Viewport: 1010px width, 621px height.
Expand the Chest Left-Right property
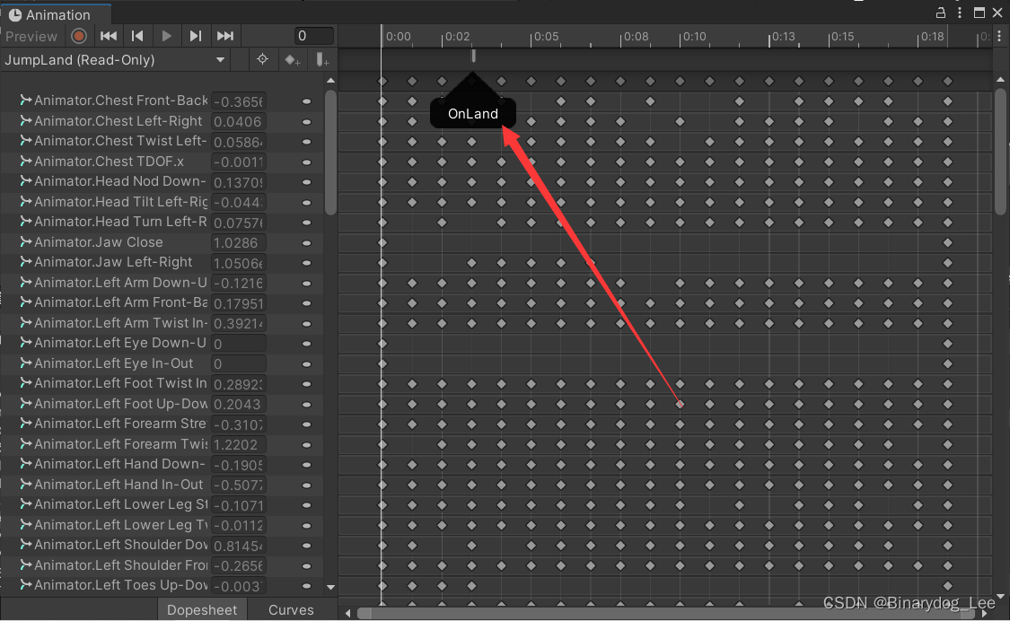(x=25, y=120)
